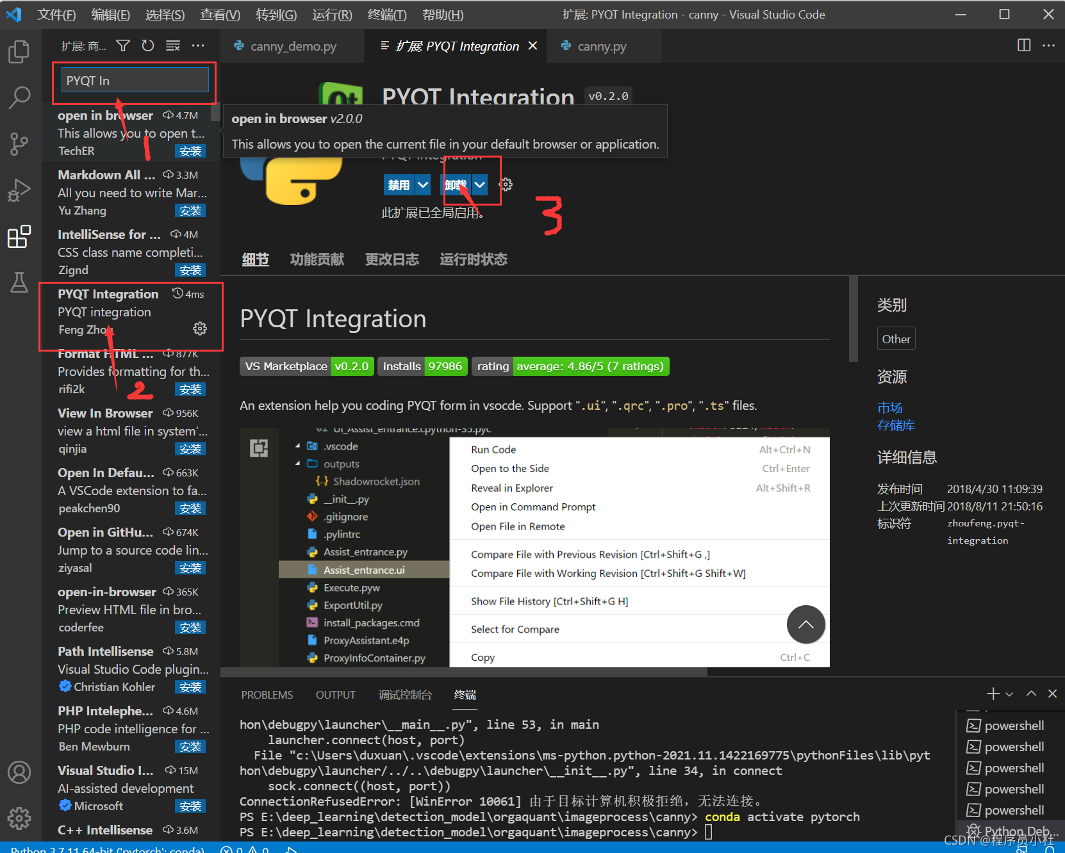Select the Details (细节) extension tab
This screenshot has height=853, width=1065.
pos(255,259)
